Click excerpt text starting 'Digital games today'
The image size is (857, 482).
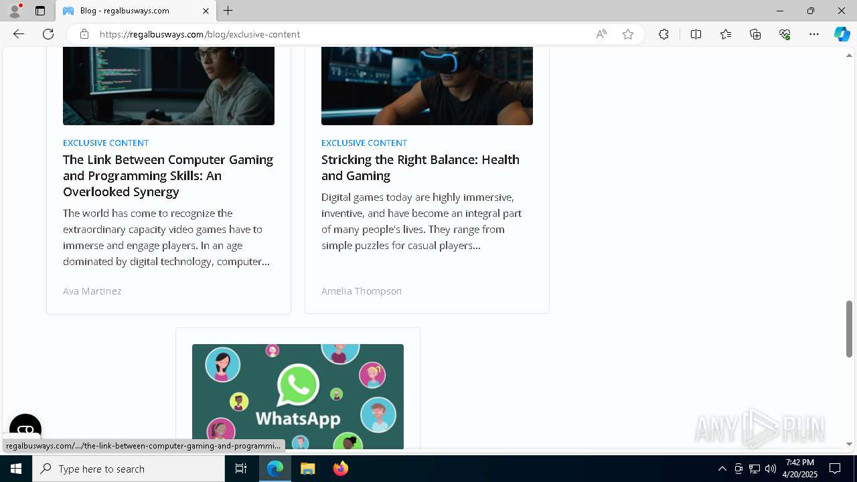coord(422,221)
